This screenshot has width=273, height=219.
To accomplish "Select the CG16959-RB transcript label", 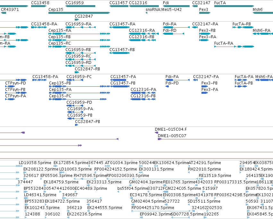I will (x=78, y=50).
